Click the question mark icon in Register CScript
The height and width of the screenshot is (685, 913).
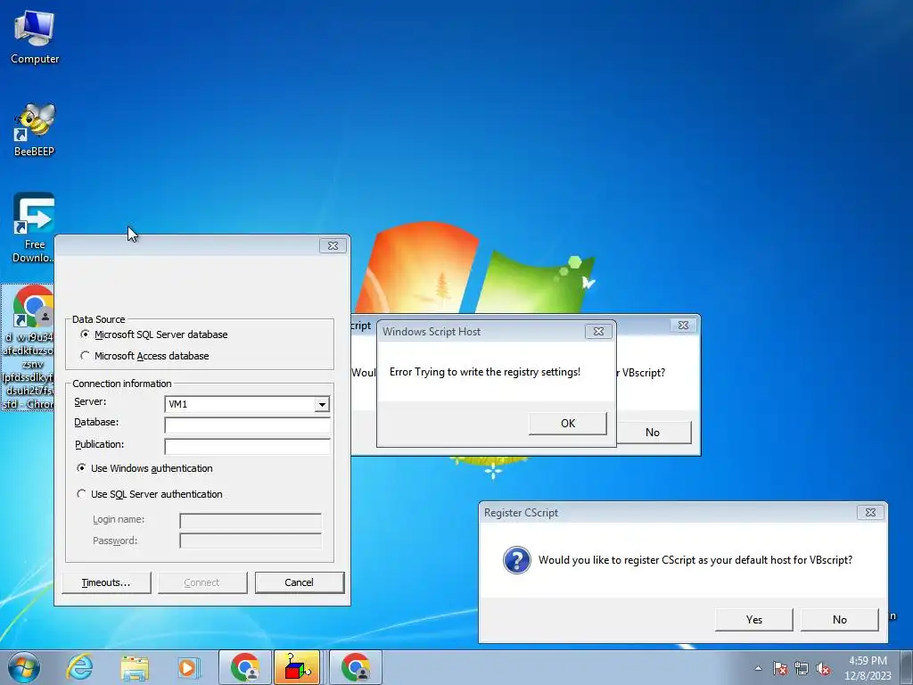516,560
